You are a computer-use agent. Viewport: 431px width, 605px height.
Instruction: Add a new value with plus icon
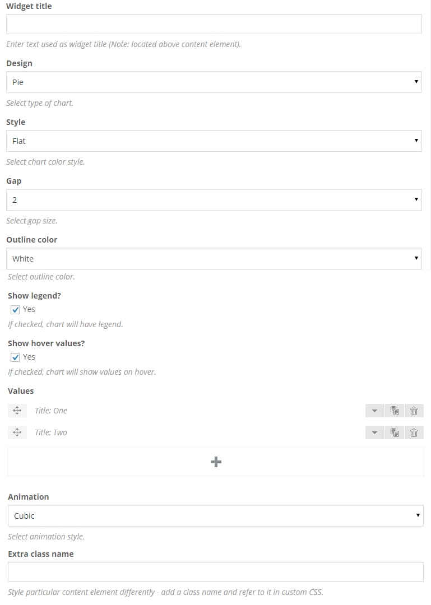pos(216,462)
